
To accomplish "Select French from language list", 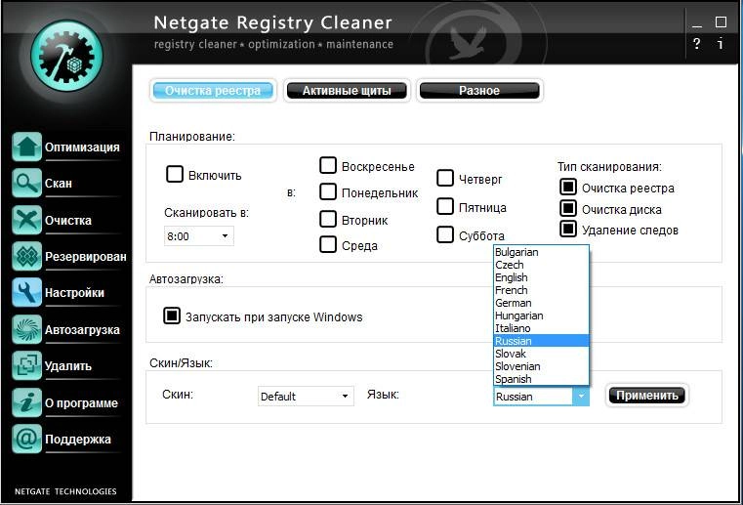I will click(541, 290).
